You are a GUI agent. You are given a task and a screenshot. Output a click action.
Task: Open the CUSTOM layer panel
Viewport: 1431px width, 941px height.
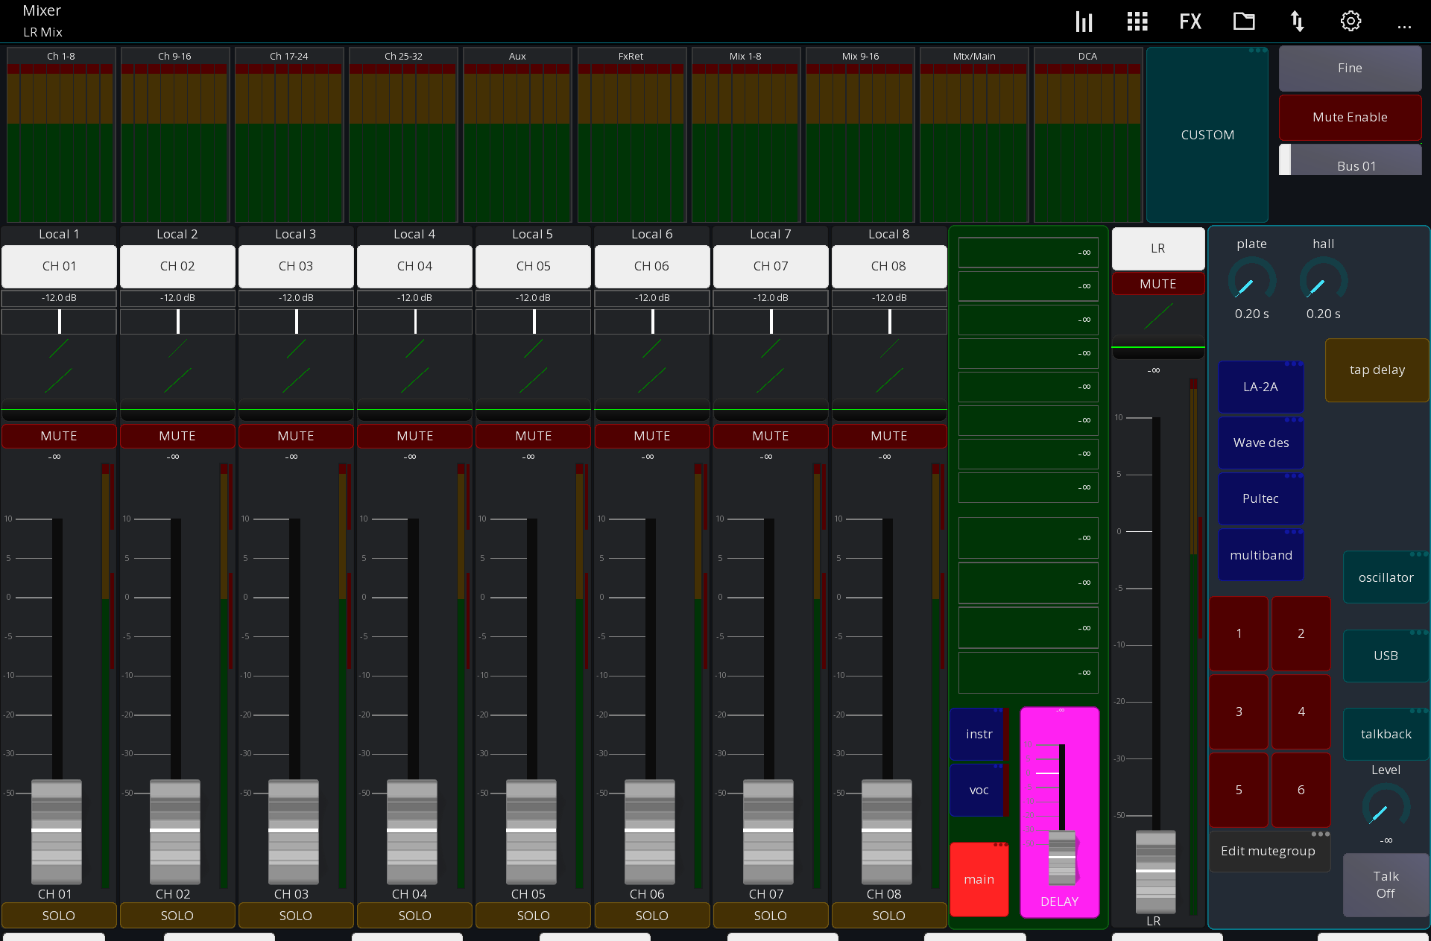(1207, 135)
